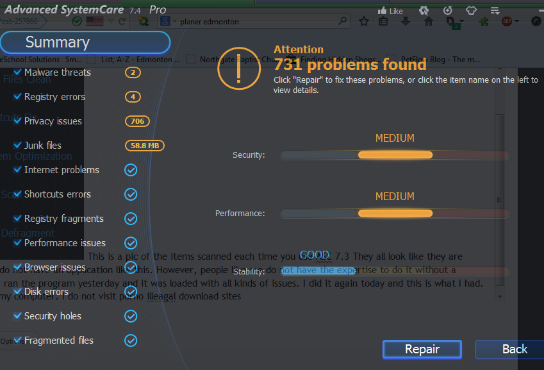Uncheck the Malware threats checkbox

click(x=17, y=72)
